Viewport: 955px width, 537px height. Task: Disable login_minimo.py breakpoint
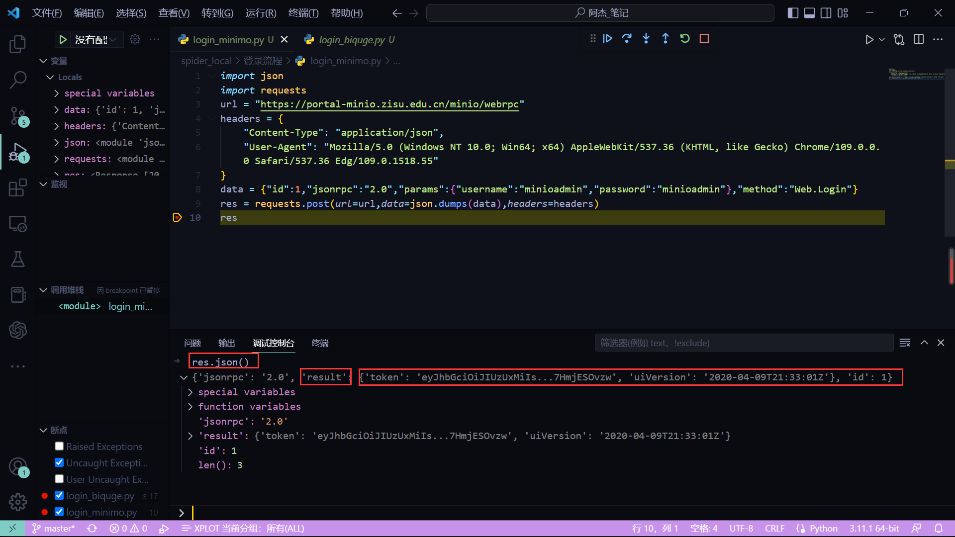pos(59,512)
